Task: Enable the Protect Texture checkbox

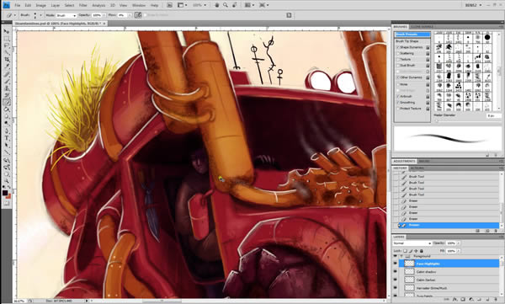Action: (x=398, y=109)
